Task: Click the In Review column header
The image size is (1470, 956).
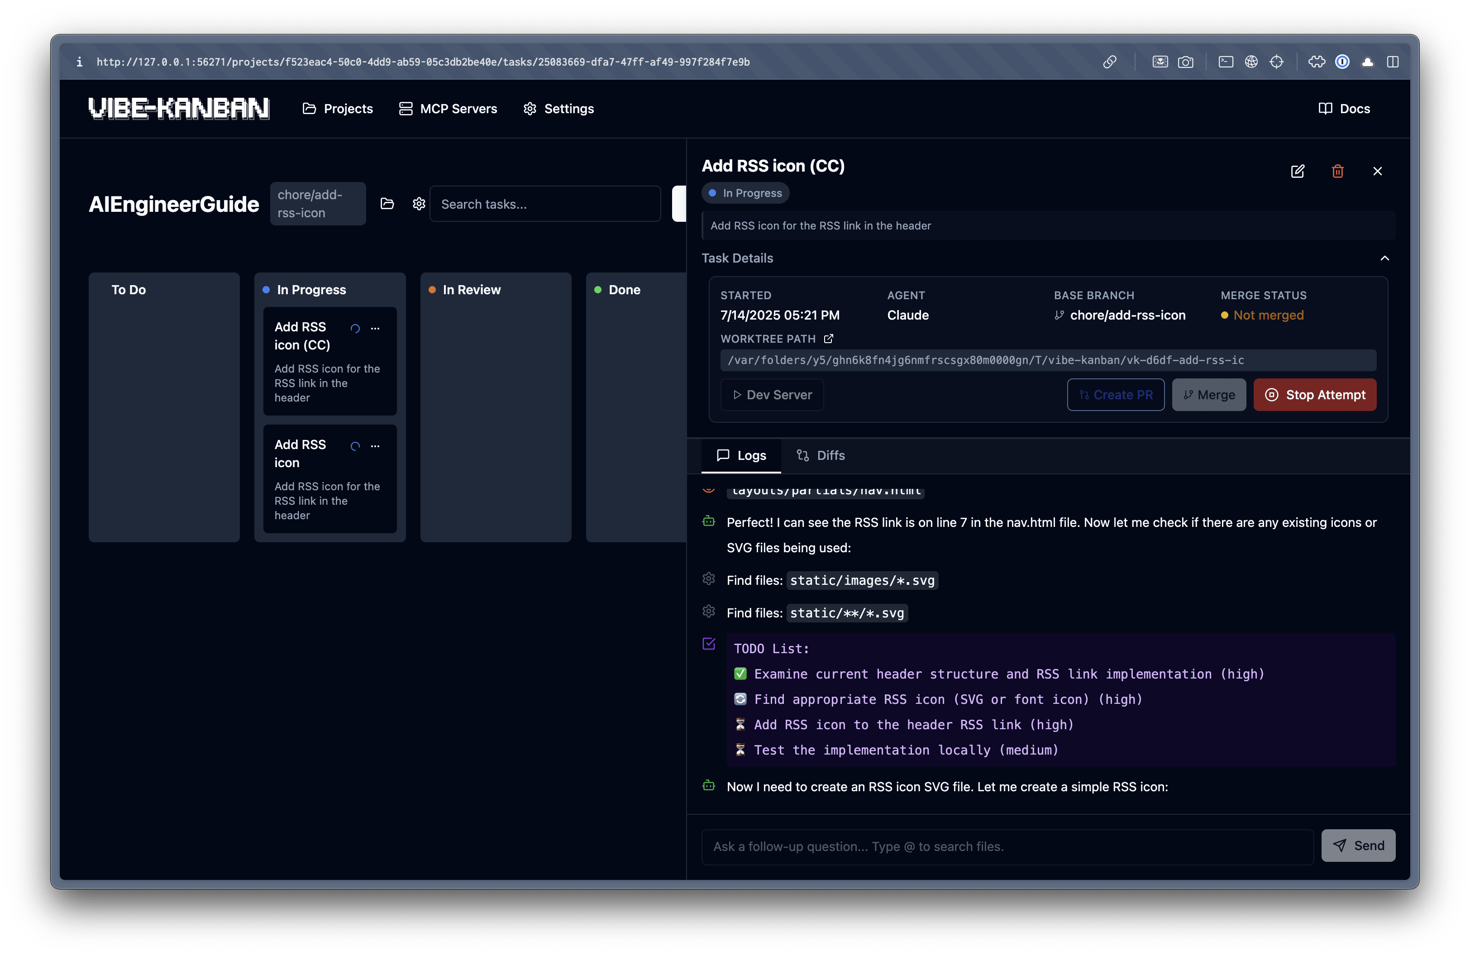Action: click(472, 290)
